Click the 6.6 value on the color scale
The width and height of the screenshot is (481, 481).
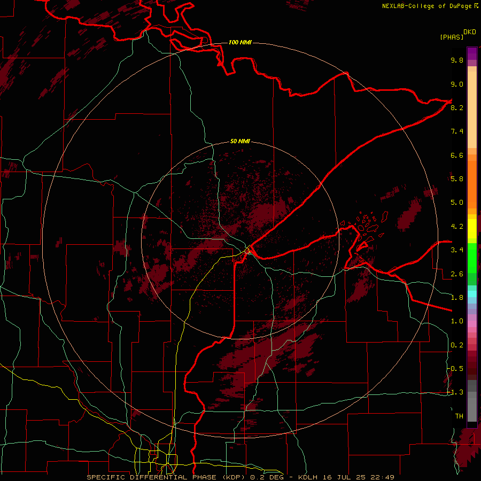[x=457, y=155]
